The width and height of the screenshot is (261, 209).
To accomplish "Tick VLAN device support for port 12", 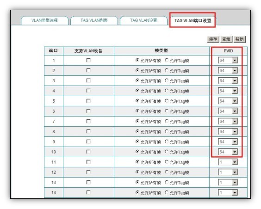I will pyautogui.click(x=88, y=172).
